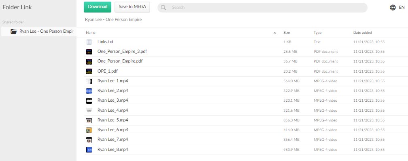
Task: Click the One_Person_Empire.pdf thumbnail icon
Action: click(x=89, y=61)
